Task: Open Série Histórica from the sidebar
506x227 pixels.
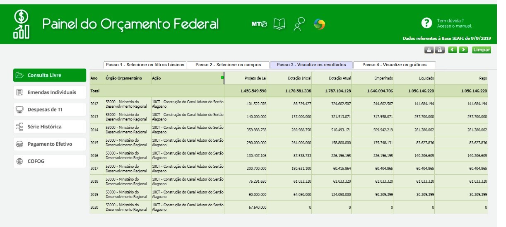Action: [50, 127]
